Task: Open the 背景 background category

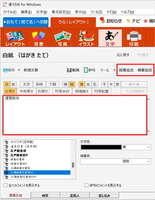Action: (x=39, y=38)
